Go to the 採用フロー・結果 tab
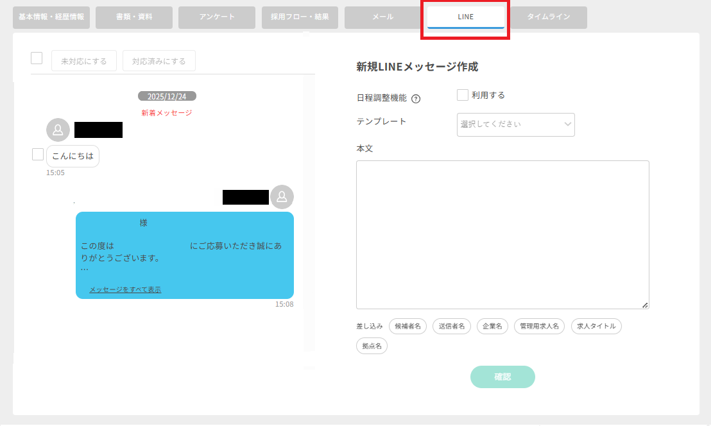 pos(300,17)
